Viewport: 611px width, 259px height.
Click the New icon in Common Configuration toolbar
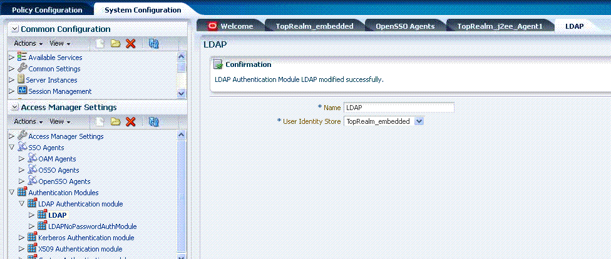click(x=100, y=44)
